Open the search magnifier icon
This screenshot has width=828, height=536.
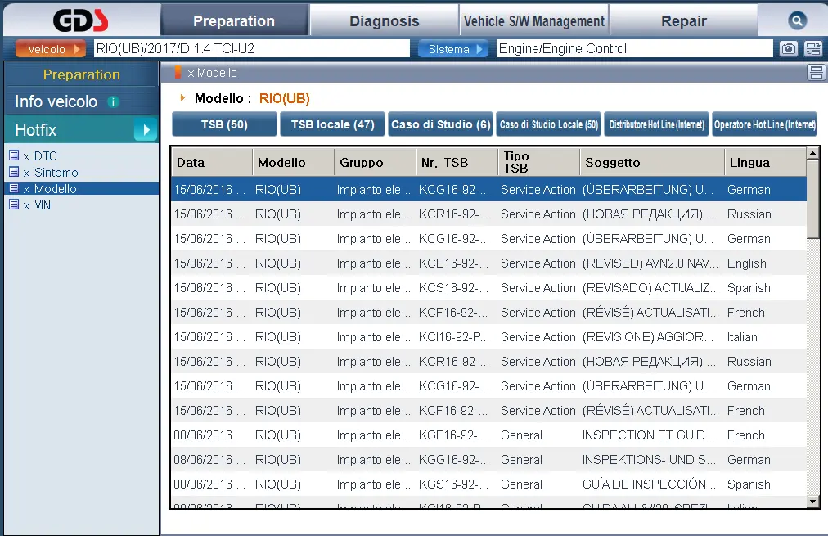(797, 20)
